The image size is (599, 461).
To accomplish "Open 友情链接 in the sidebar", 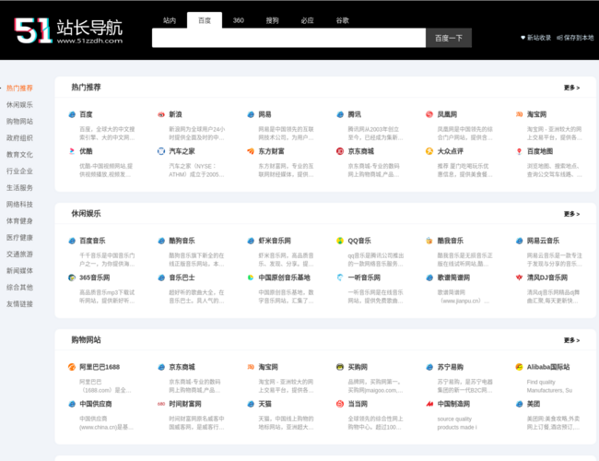I will click(19, 304).
